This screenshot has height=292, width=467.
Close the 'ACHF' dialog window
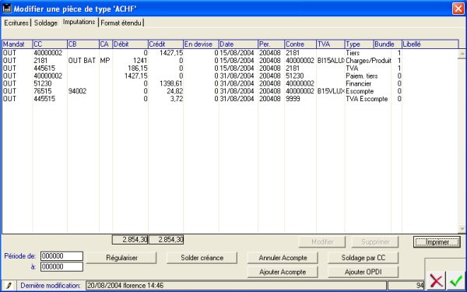click(x=458, y=9)
